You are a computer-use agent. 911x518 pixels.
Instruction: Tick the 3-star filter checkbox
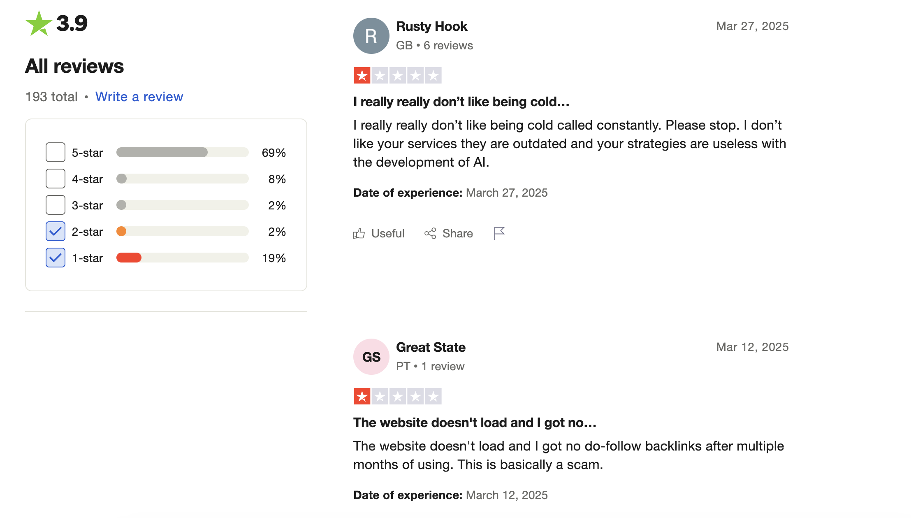point(56,205)
